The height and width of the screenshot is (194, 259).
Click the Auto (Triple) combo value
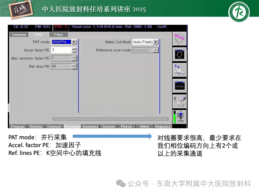(143, 42)
